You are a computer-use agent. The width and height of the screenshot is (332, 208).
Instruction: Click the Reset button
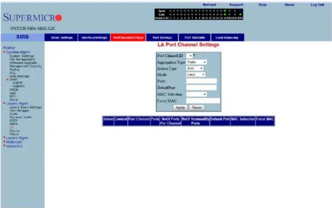(x=197, y=108)
